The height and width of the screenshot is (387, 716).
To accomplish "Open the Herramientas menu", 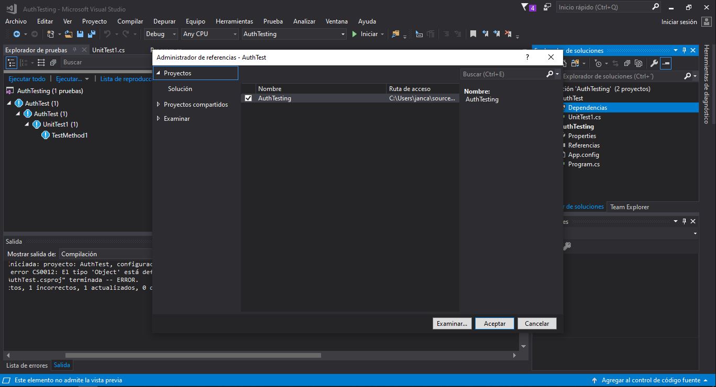I will [x=234, y=21].
